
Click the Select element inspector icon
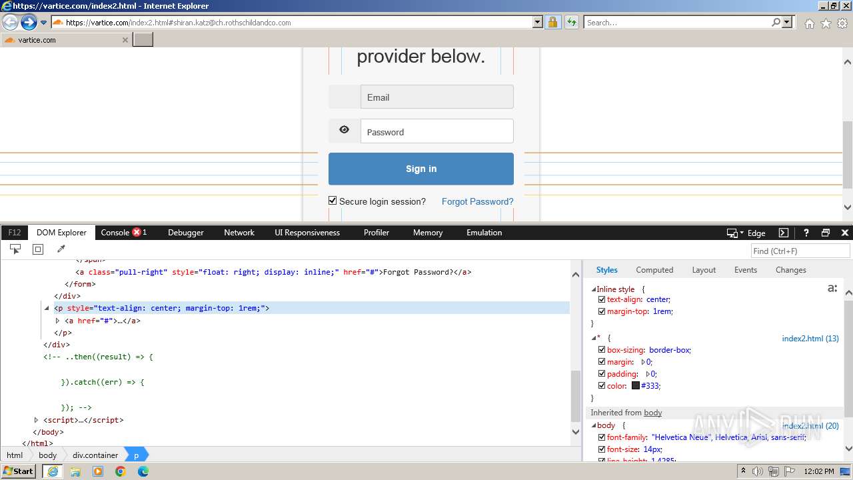point(15,249)
